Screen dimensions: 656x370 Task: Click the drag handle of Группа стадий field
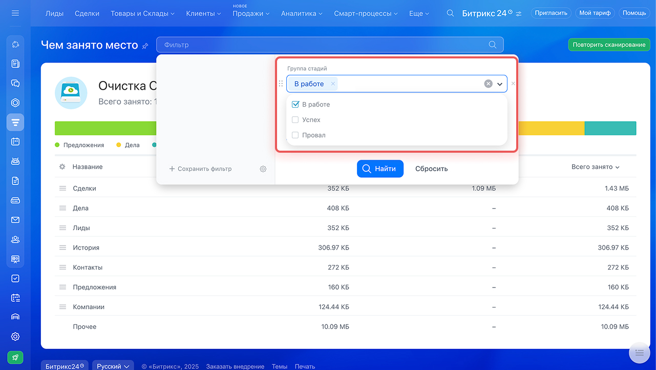281,84
